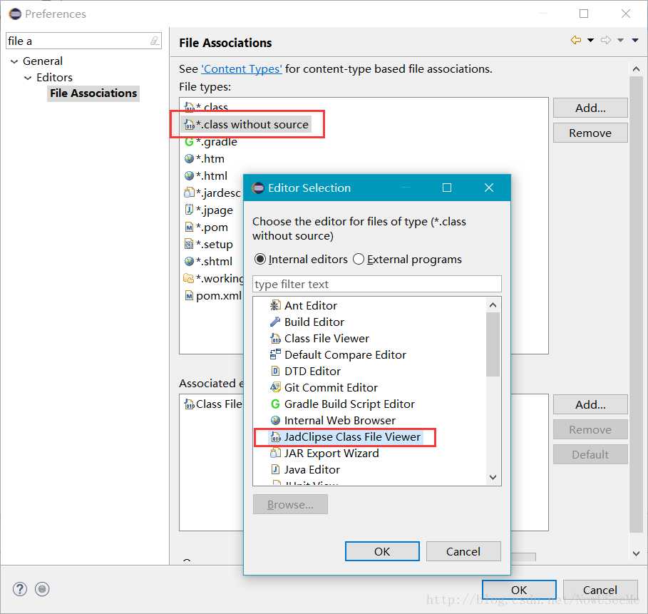Click the Git Commit Editor icon

click(x=275, y=387)
